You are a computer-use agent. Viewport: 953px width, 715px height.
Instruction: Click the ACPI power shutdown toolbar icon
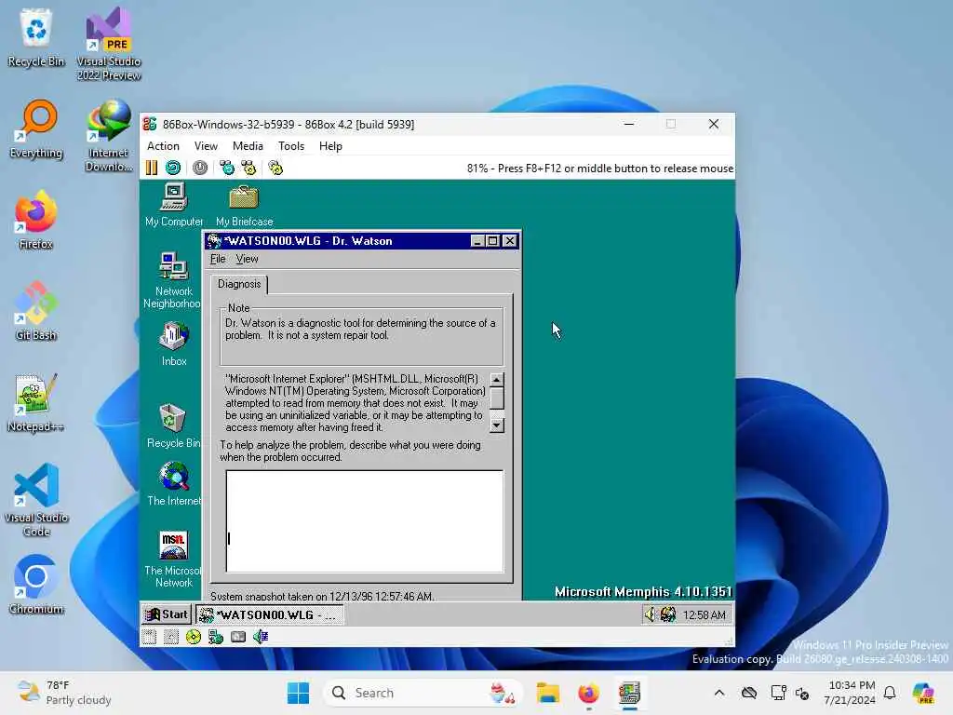tap(200, 168)
